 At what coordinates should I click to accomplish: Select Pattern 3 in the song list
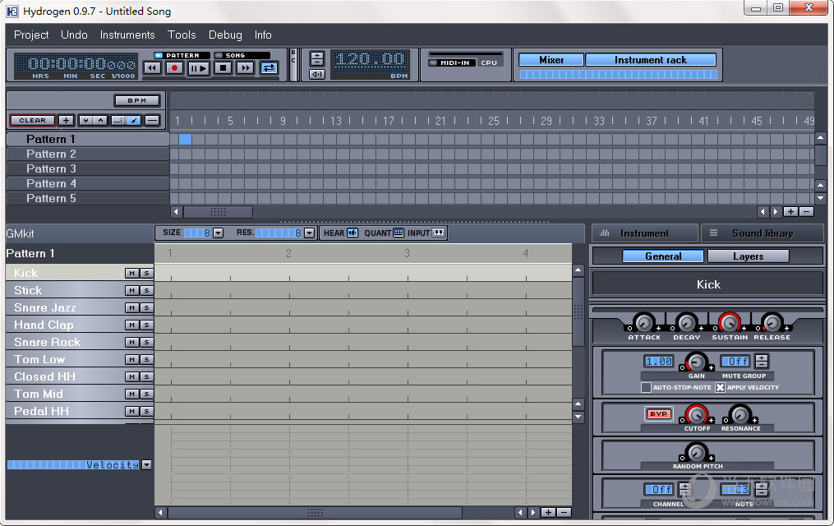coord(51,168)
